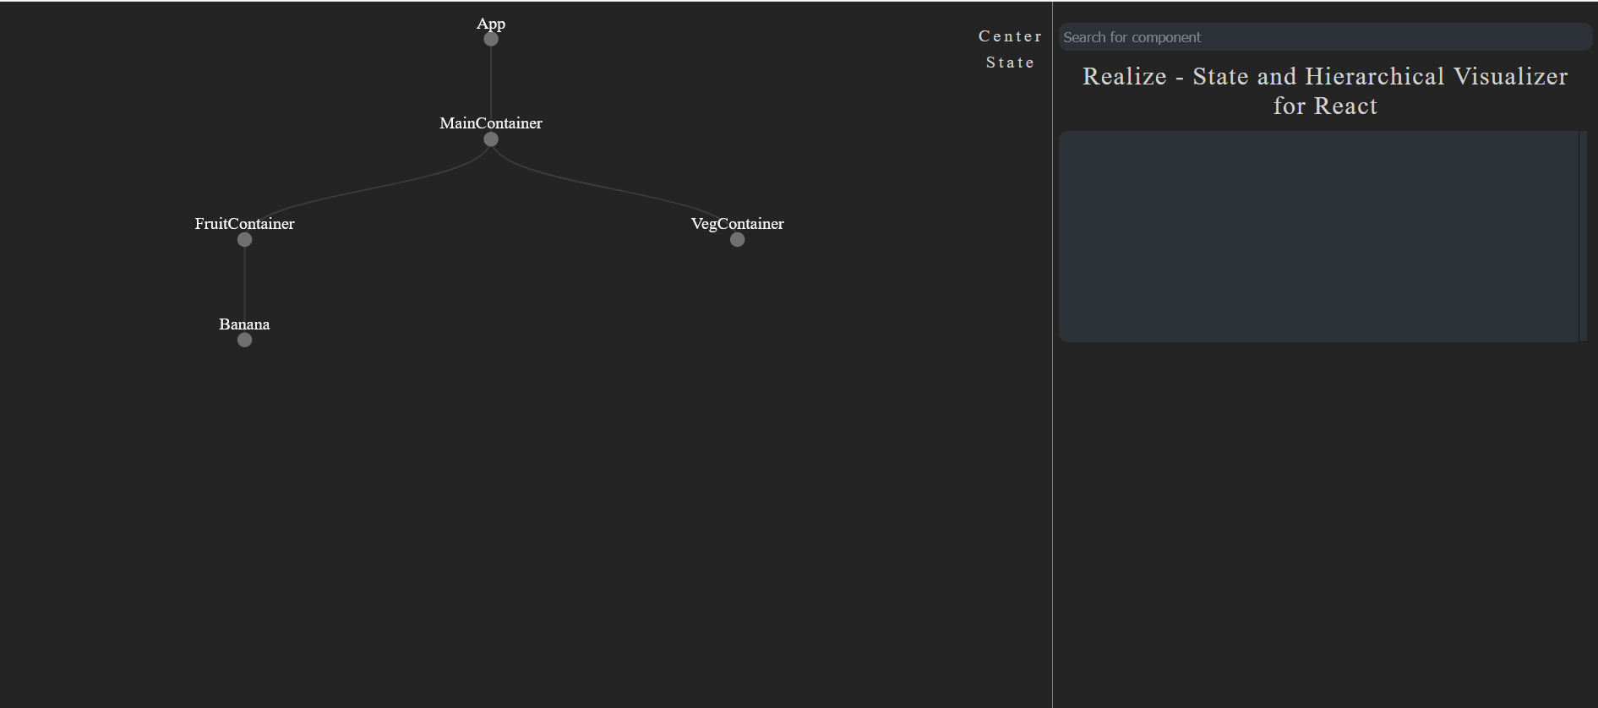Screen dimensions: 1598x708
Task: Click the Banana leaf node circle
Action: coord(245,340)
